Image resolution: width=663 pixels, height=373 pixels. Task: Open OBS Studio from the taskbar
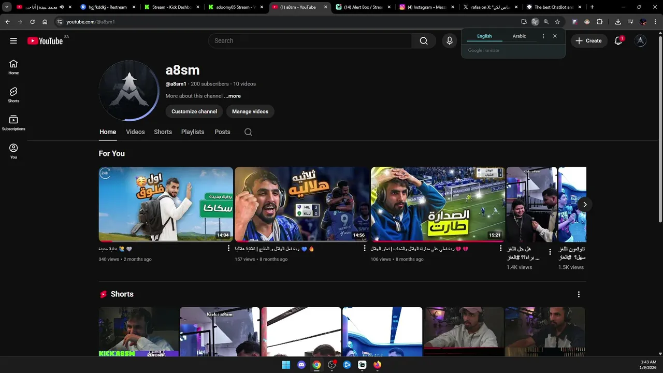332,365
